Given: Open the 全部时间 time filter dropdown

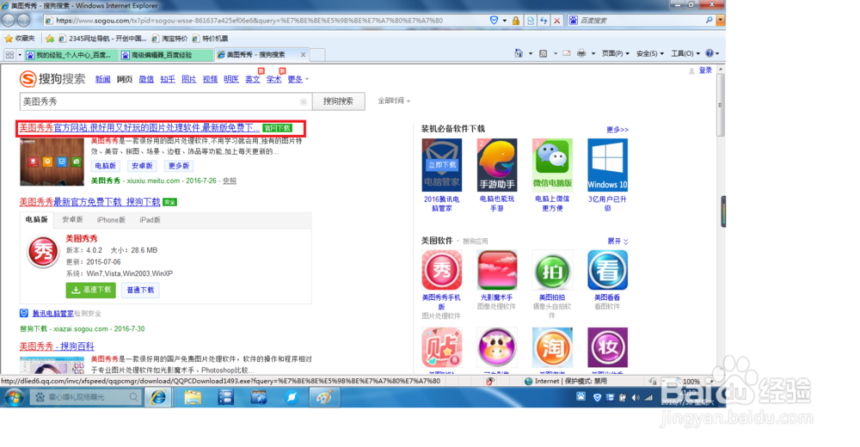Looking at the screenshot, I should point(394,101).
